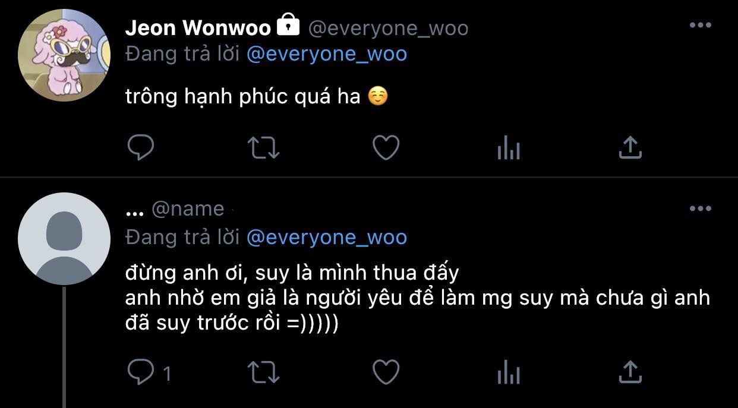Open more options for @name's tweet

(700, 208)
